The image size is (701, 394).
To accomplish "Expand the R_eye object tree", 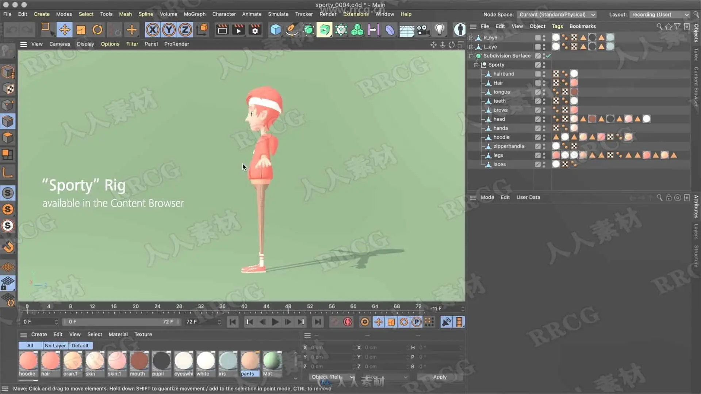I will (x=471, y=38).
